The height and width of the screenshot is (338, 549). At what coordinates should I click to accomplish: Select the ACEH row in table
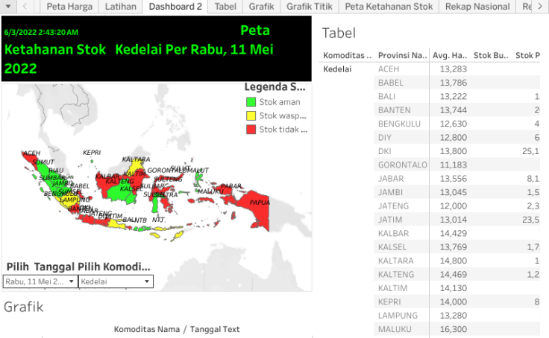point(389,69)
